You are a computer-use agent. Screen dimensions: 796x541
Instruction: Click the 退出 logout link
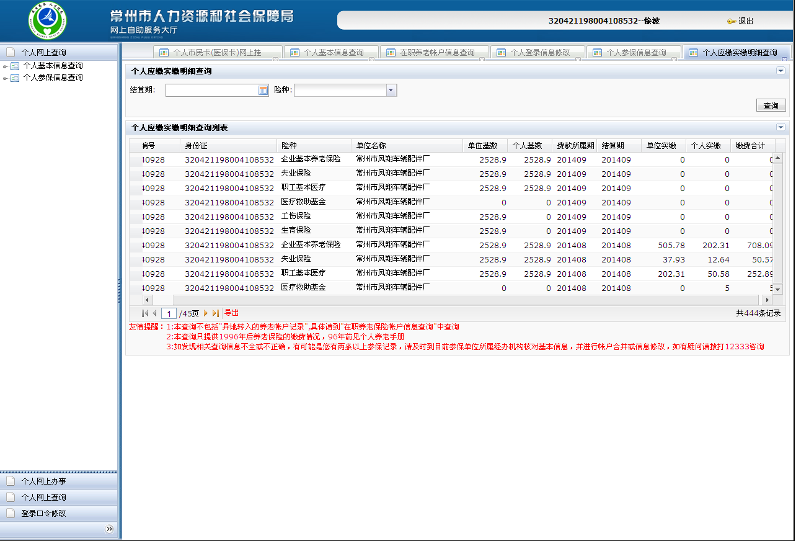pyautogui.click(x=746, y=21)
